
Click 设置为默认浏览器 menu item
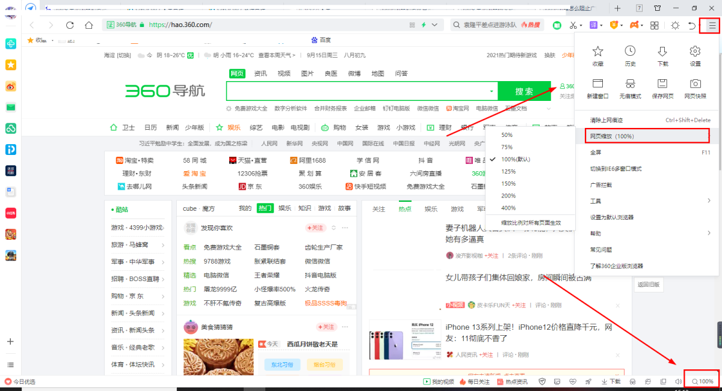pos(647,217)
